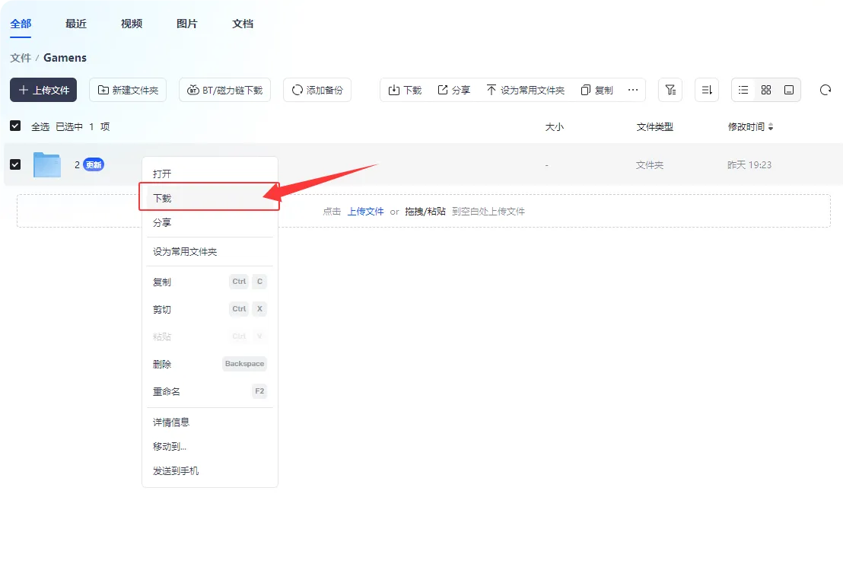843x577 pixels.
Task: Switch to list view layout
Action: (x=743, y=90)
